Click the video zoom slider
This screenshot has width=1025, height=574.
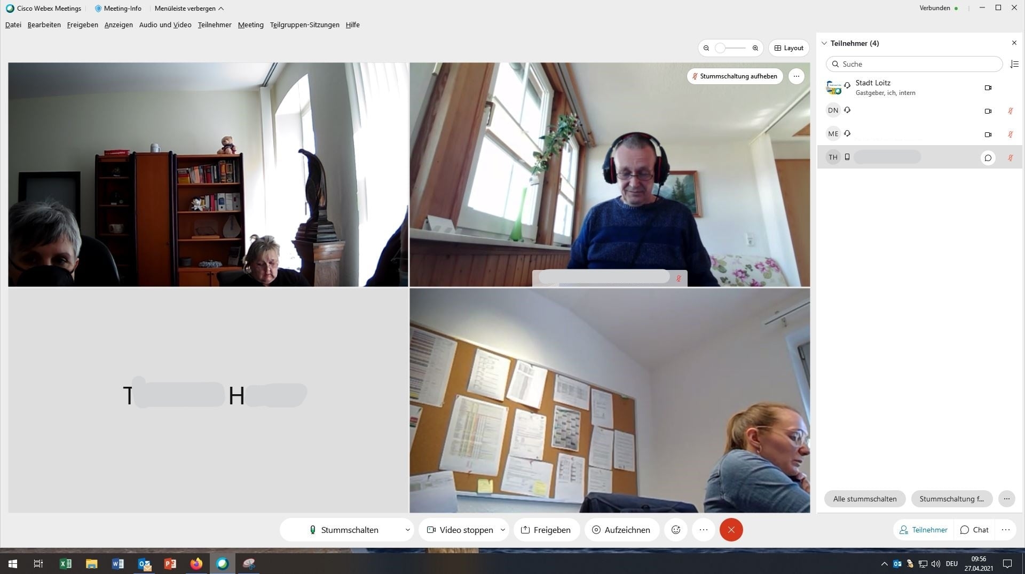[x=730, y=48]
